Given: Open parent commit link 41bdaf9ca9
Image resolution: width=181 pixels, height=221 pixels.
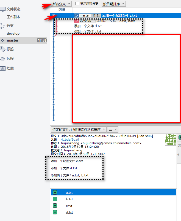Looking at the screenshot, I should click(x=70, y=140).
